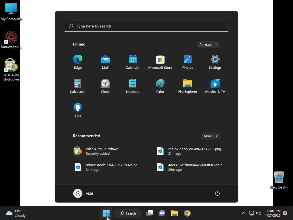Screen dimensions: 293x220
Task: Focus the Type here to search field
Action: click(146, 26)
